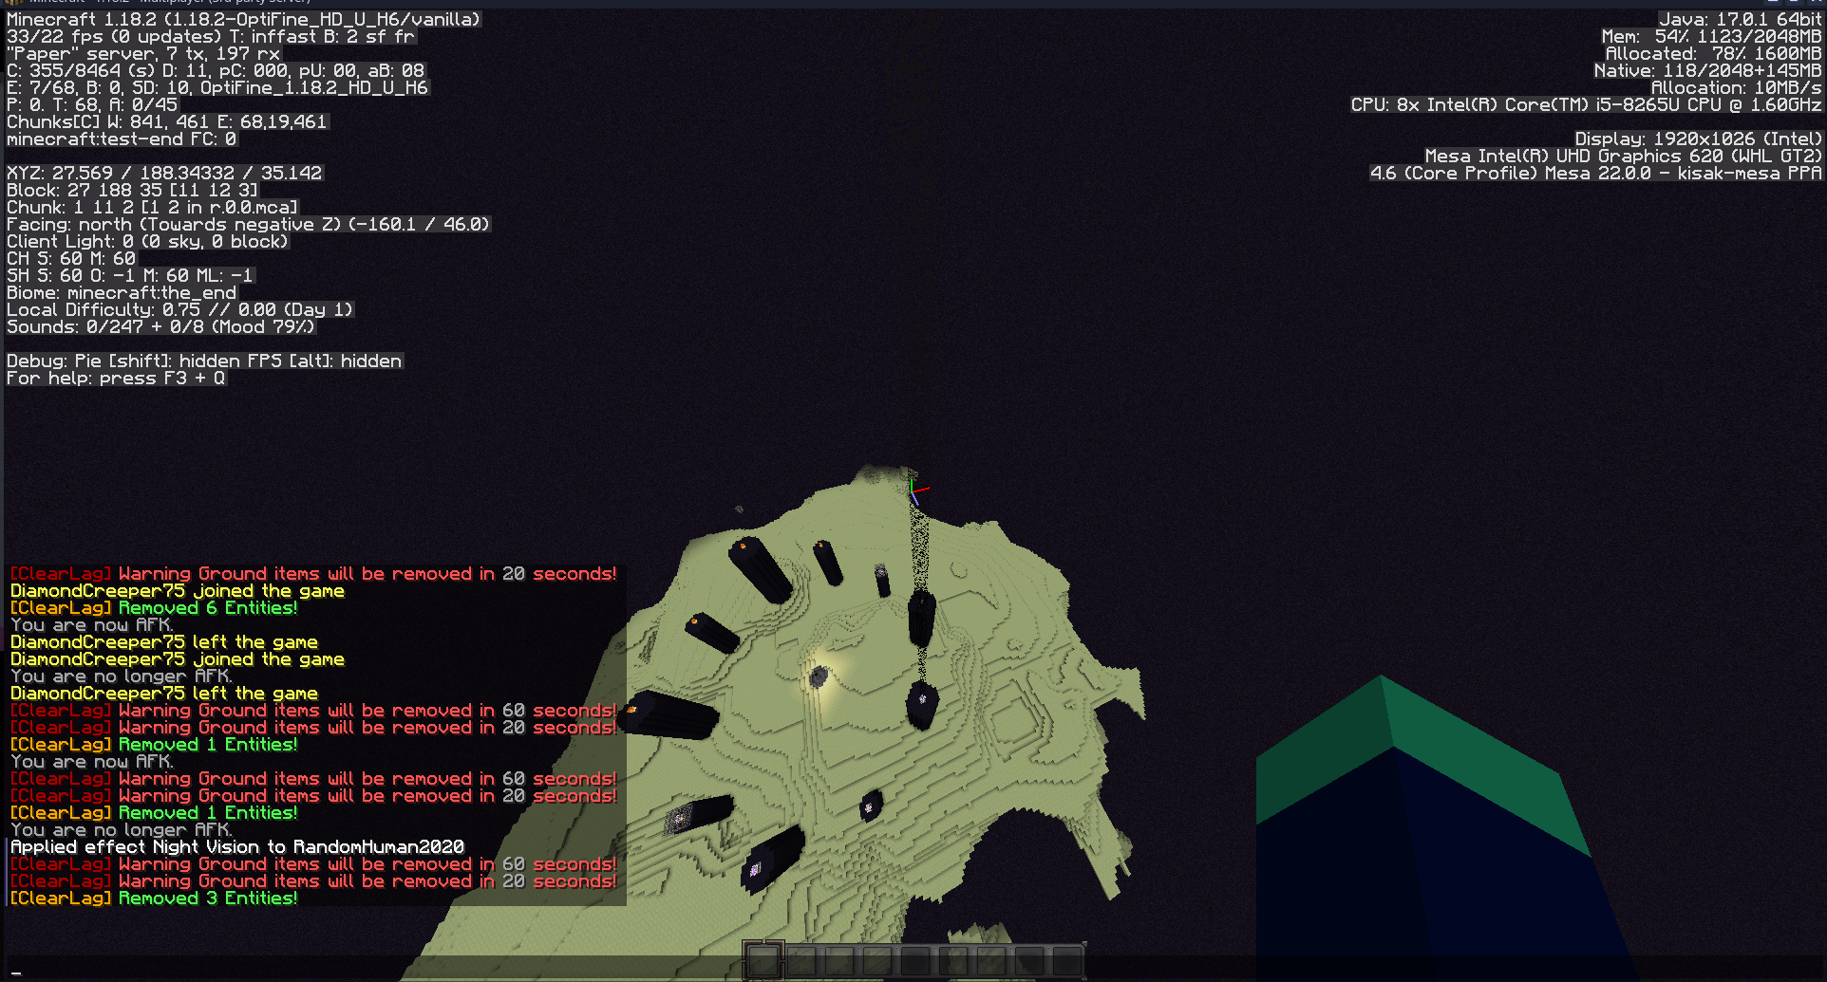
Task: Click the 'minecraft:test-end FC: 0' line
Action: [122, 139]
